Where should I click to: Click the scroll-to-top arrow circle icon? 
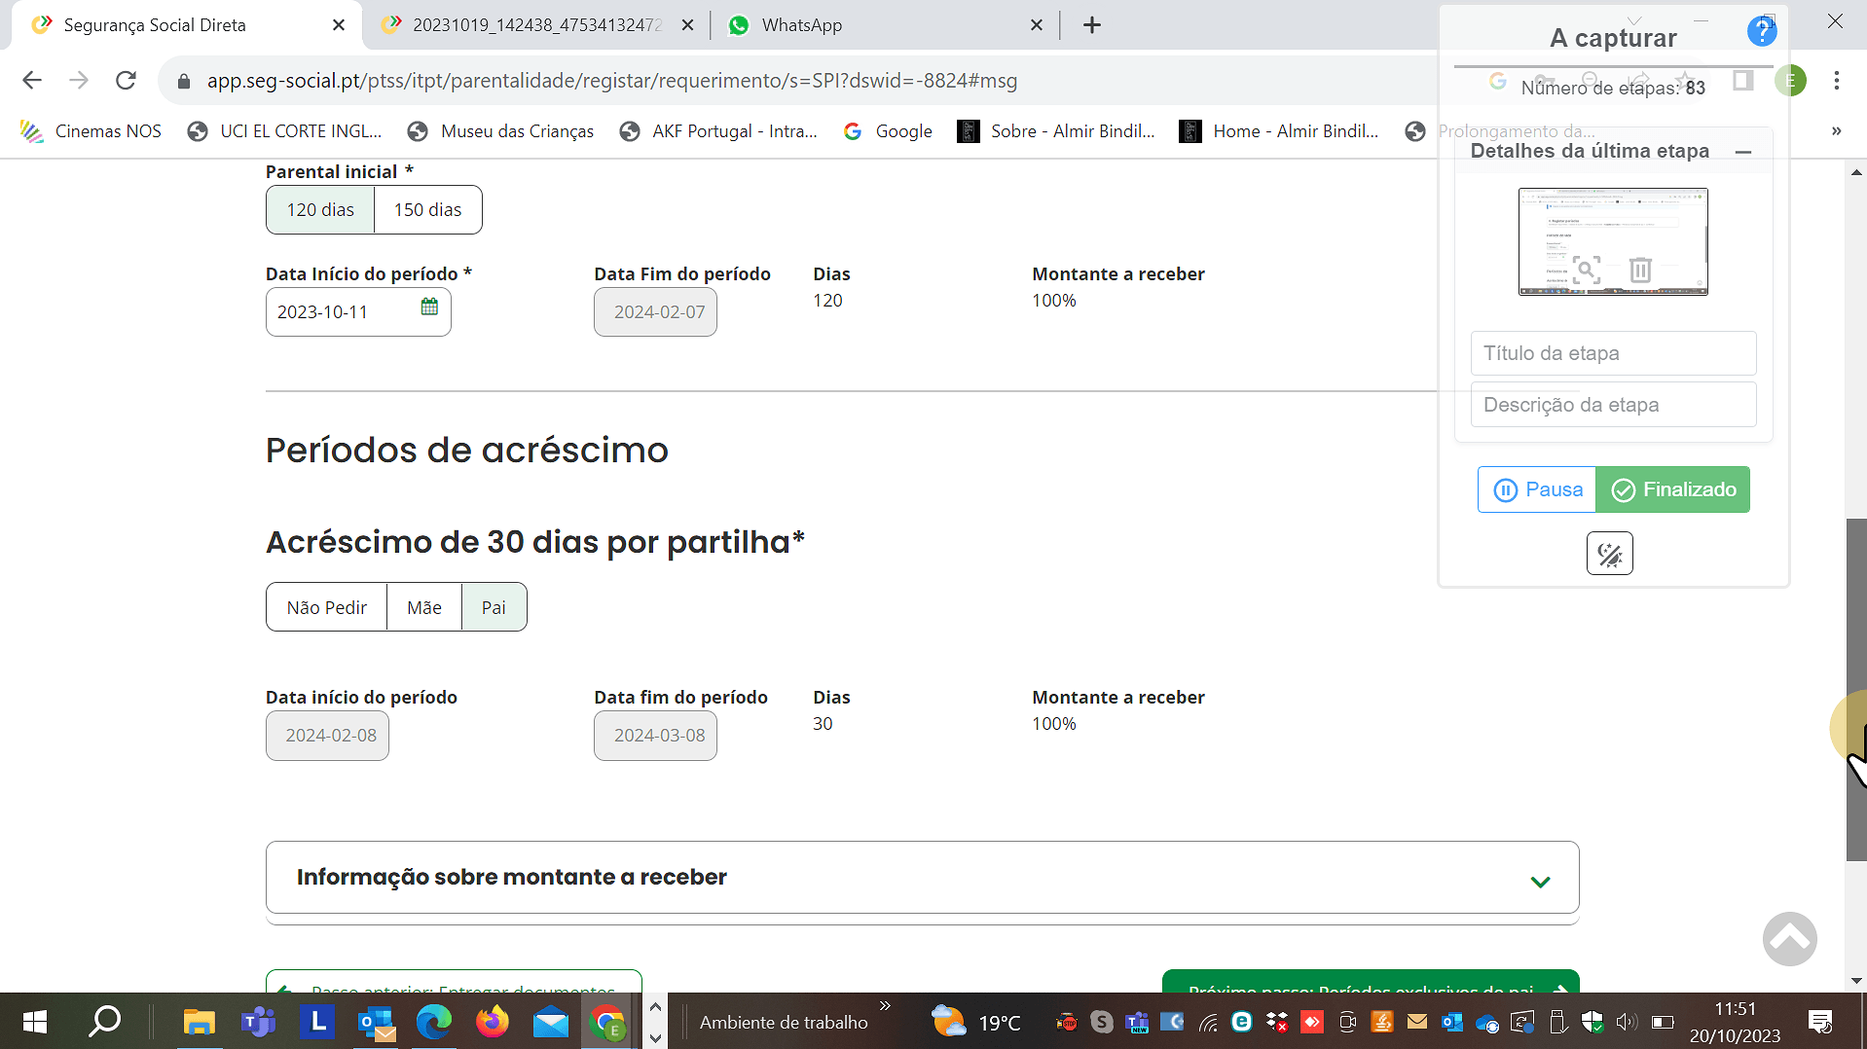pos(1789,938)
